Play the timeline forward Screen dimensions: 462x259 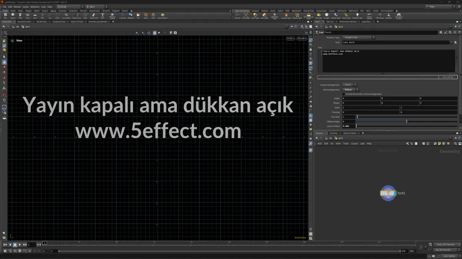tap(20, 244)
